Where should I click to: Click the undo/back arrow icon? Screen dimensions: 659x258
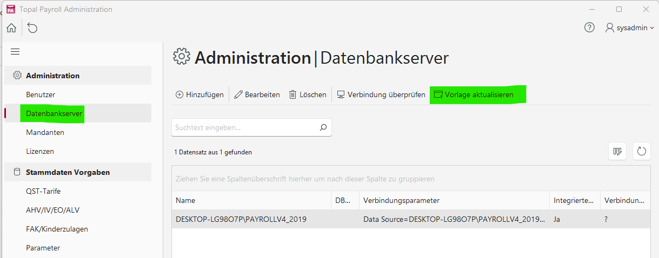pos(32,28)
